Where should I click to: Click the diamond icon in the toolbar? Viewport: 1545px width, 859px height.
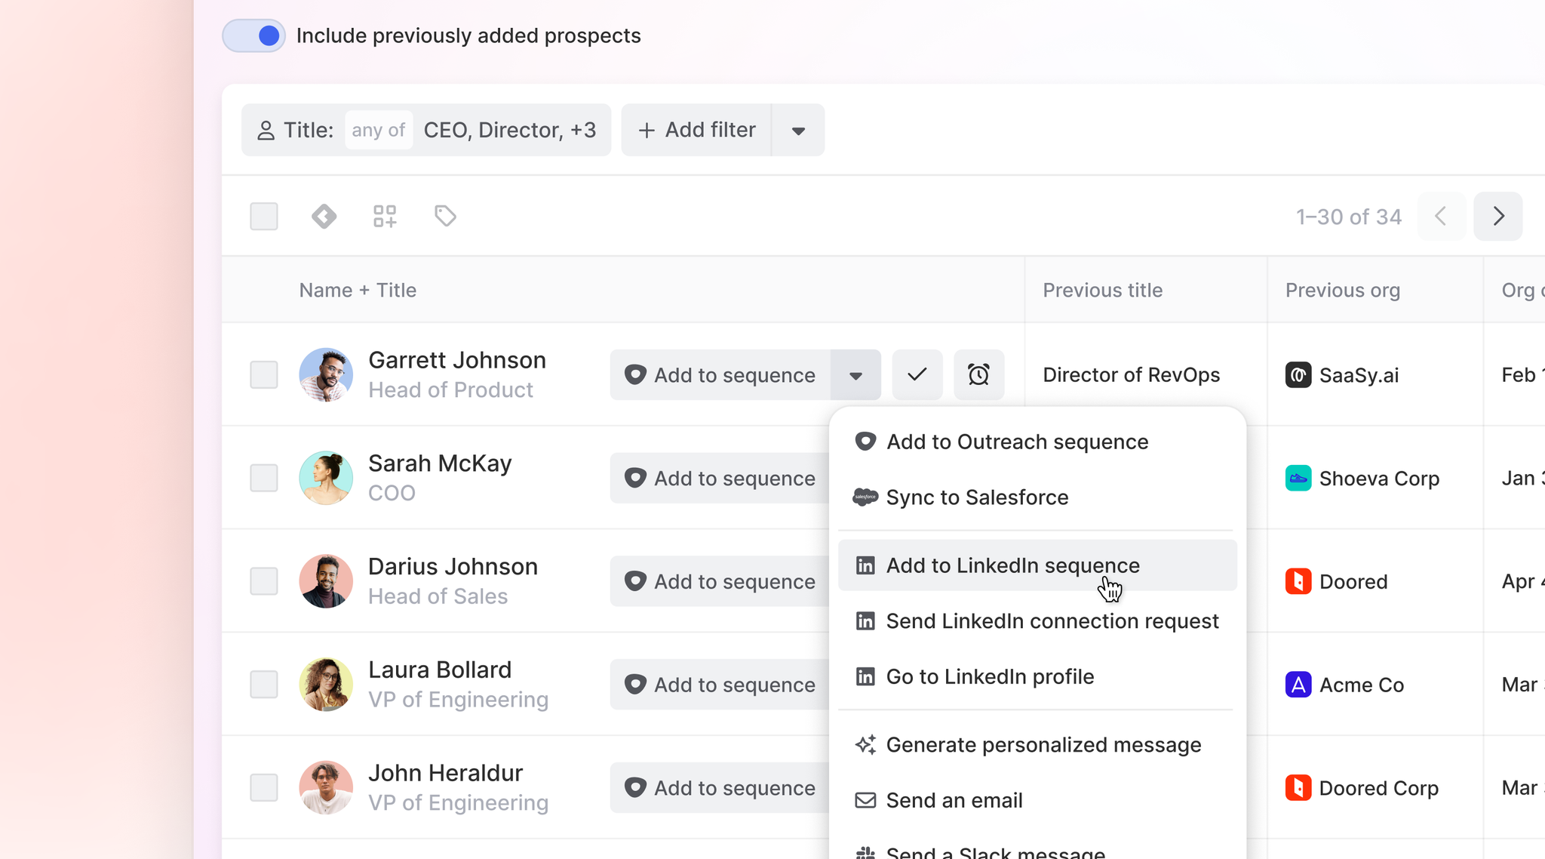click(324, 217)
